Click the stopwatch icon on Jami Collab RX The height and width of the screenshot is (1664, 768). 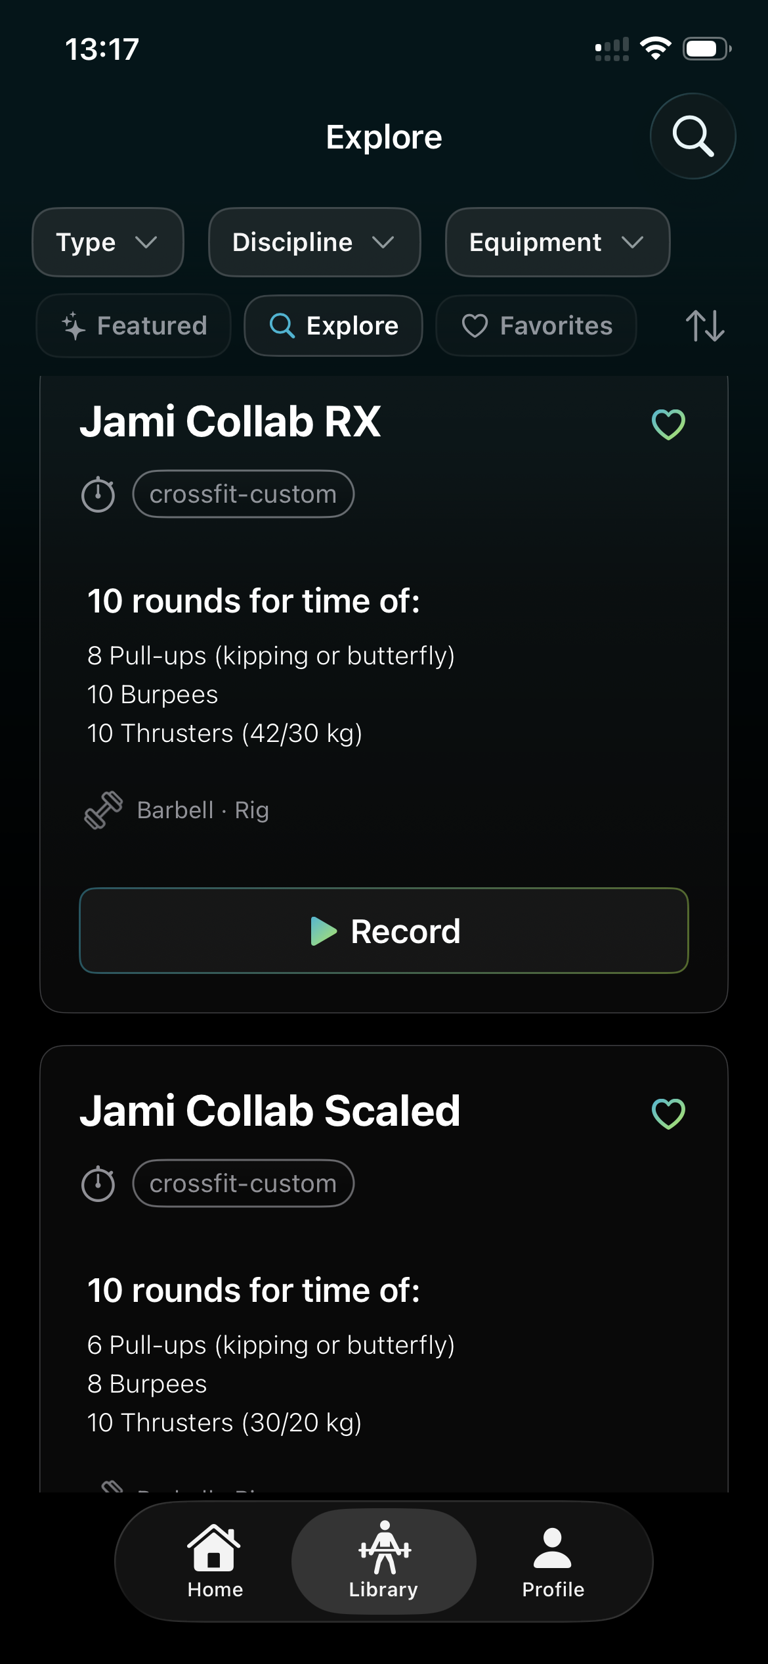coord(98,494)
